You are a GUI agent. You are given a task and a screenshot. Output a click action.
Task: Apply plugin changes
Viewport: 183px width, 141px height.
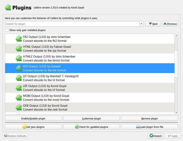pos(173,136)
